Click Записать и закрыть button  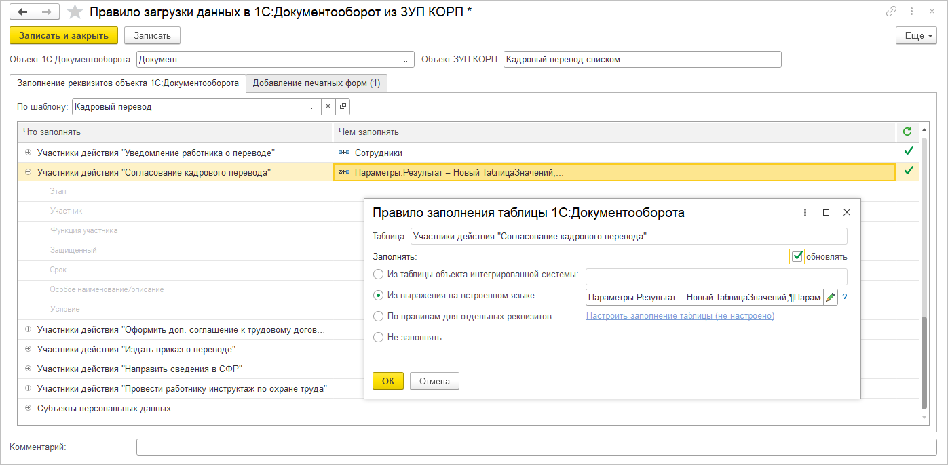[64, 35]
